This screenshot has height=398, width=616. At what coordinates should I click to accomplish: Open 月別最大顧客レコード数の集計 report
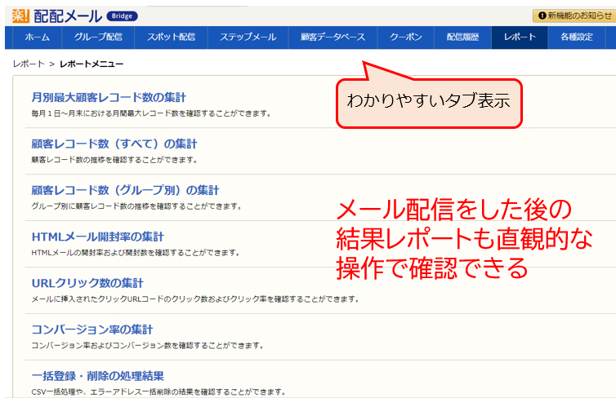109,97
